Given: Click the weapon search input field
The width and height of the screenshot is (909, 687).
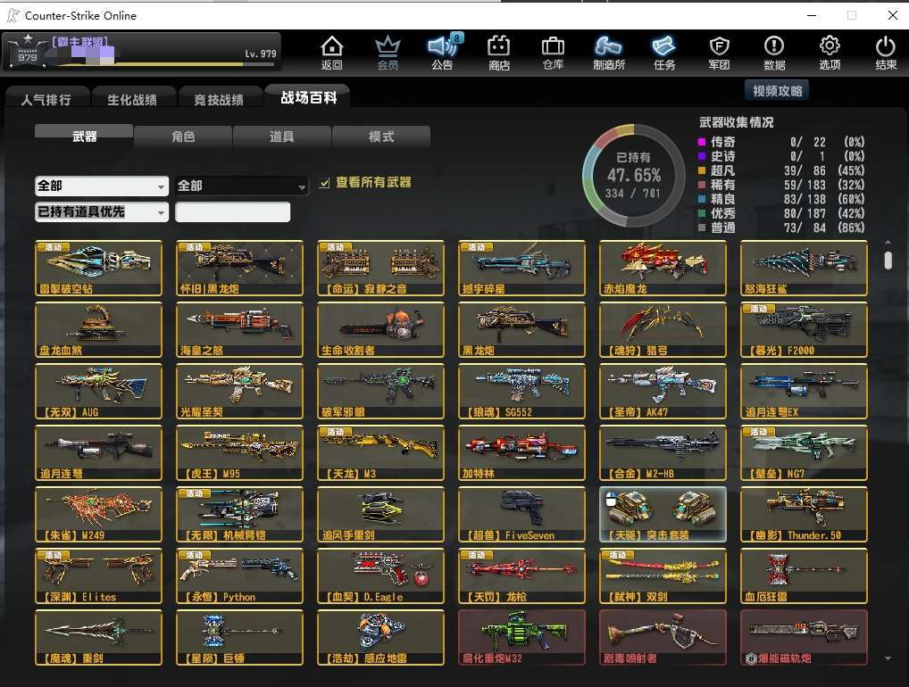Looking at the screenshot, I should click(x=233, y=212).
